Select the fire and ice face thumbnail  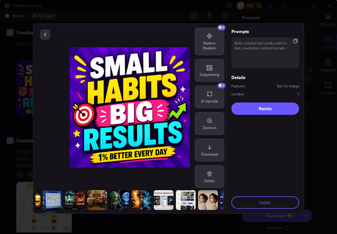pyautogui.click(x=141, y=200)
